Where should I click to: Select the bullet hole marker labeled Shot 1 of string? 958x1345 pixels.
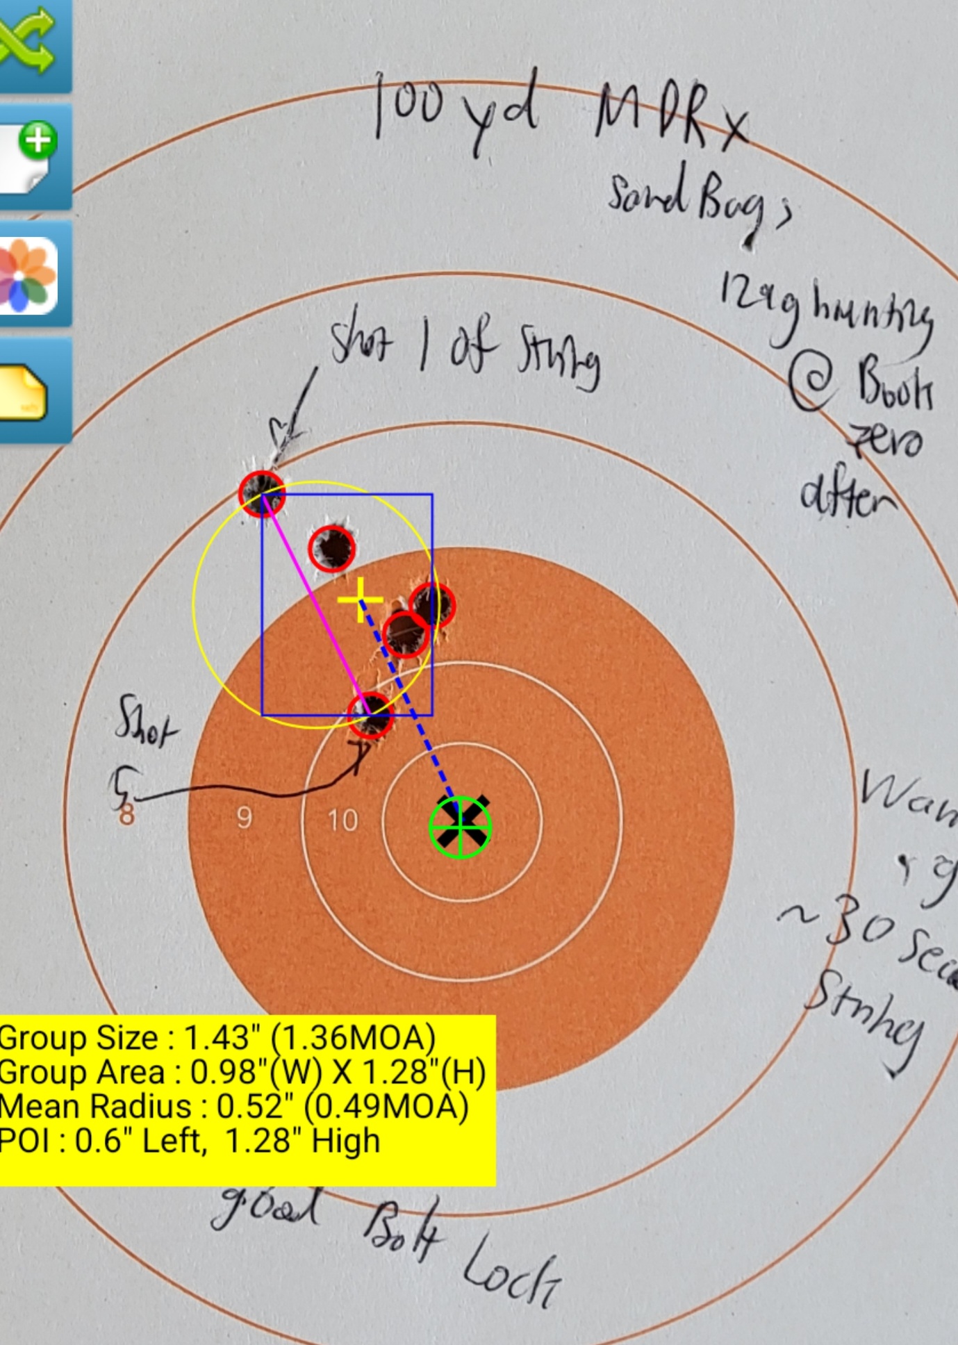262,494
